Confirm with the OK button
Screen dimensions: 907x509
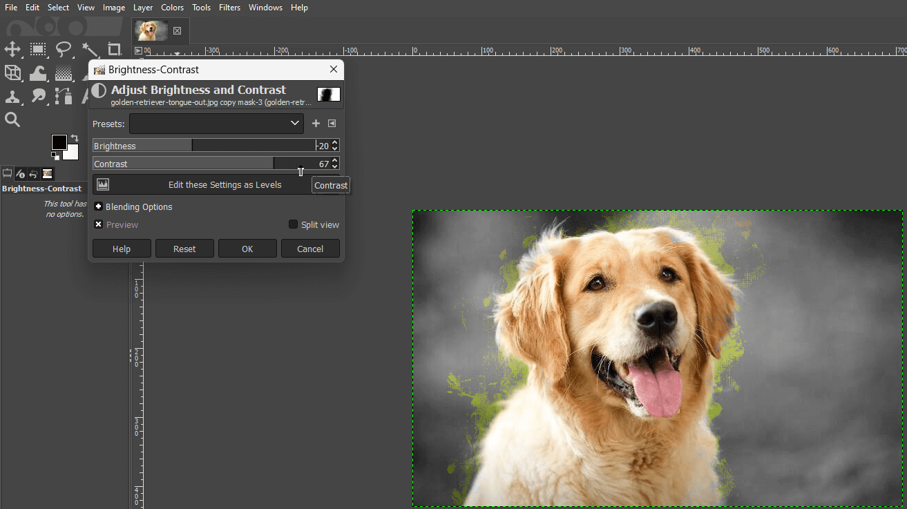pos(247,249)
